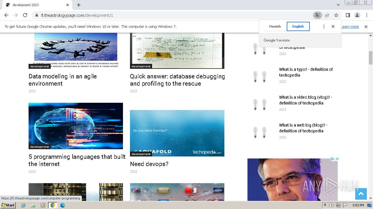The height and width of the screenshot is (209, 373).
Task: Open the side panel icon
Action: point(348,15)
